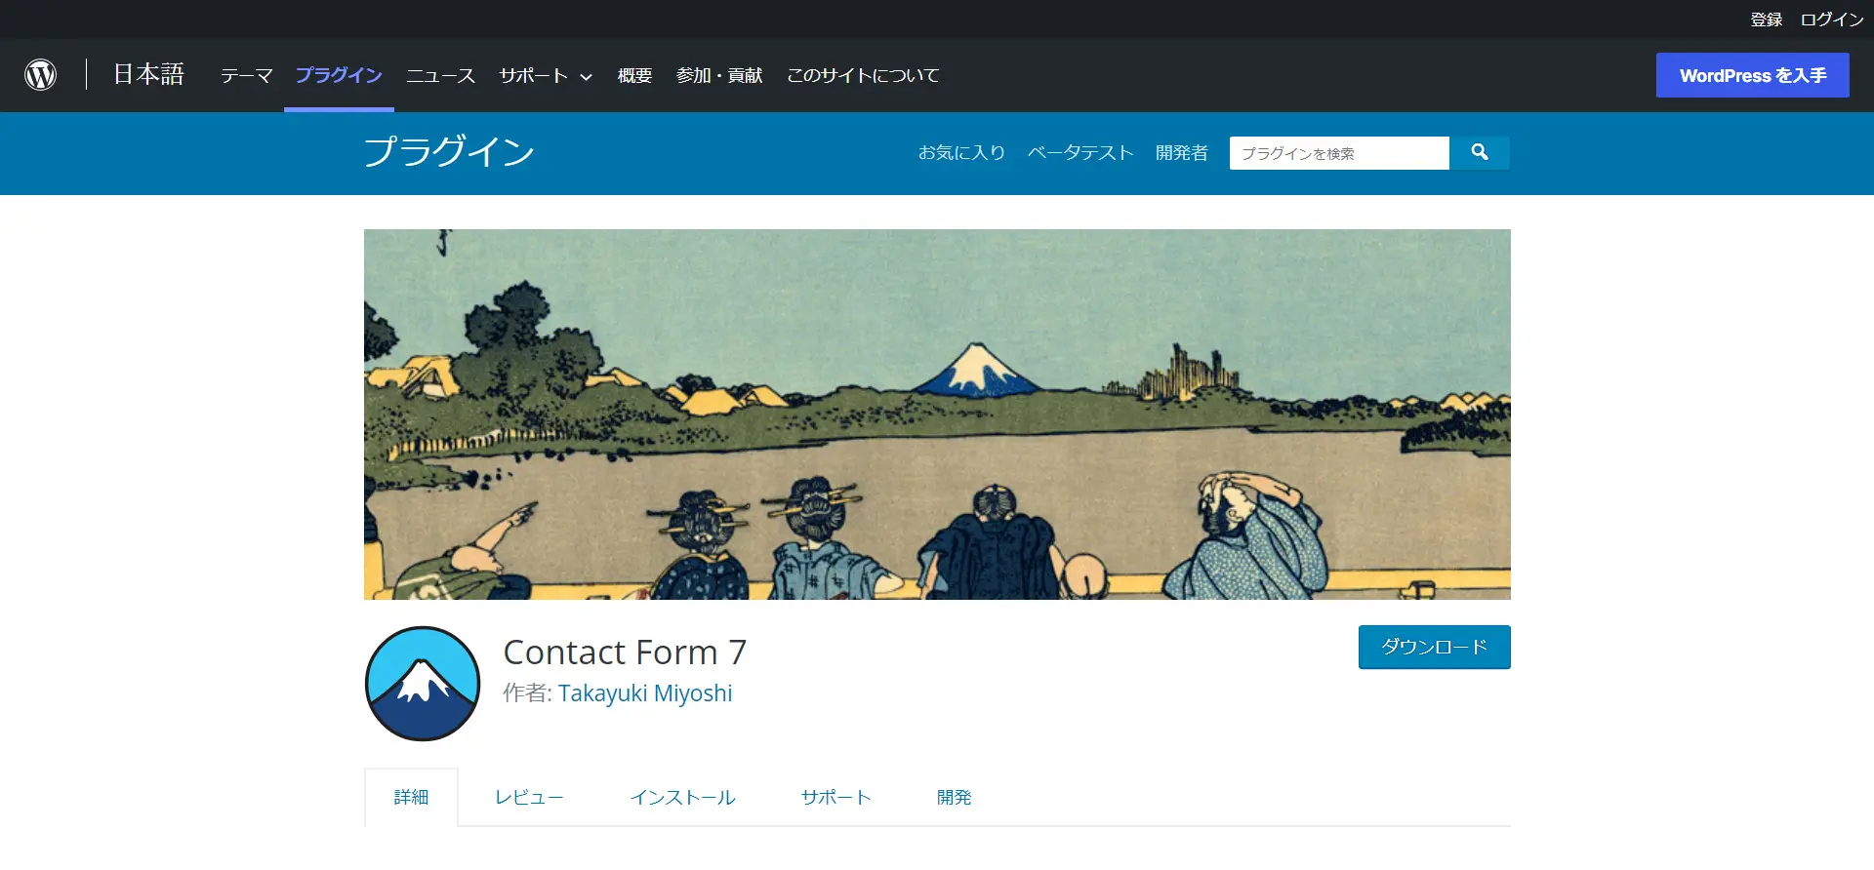
Task: Click the WordPress logo icon
Action: [x=41, y=75]
